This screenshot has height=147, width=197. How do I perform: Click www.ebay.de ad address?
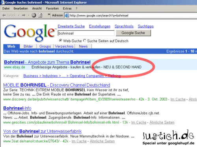pos(15,67)
